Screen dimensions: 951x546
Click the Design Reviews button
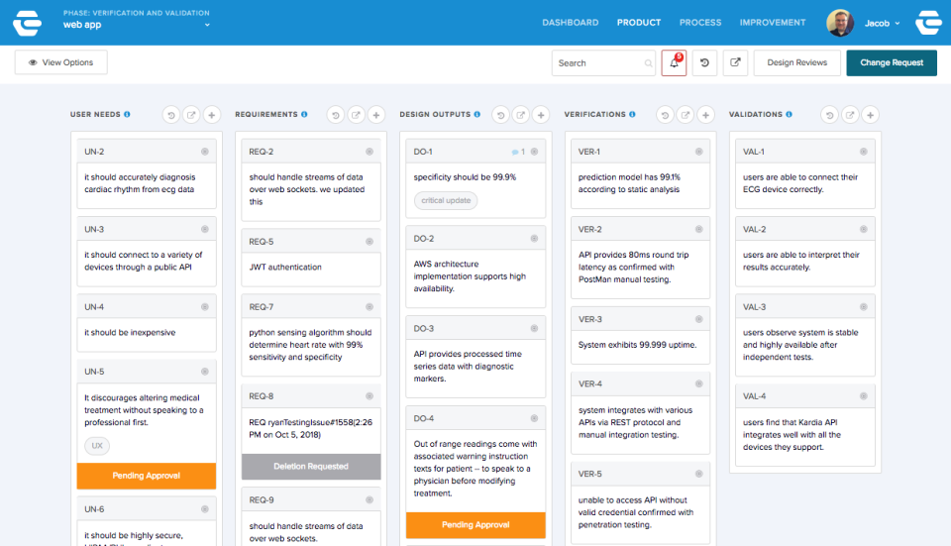796,62
